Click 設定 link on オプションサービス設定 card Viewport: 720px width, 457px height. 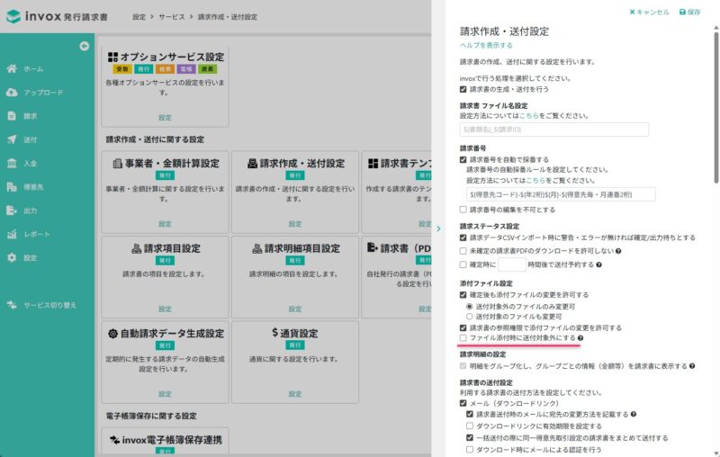tap(165, 118)
